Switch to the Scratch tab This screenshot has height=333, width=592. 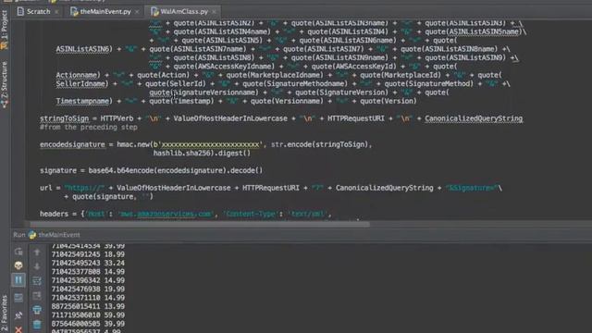[38, 12]
